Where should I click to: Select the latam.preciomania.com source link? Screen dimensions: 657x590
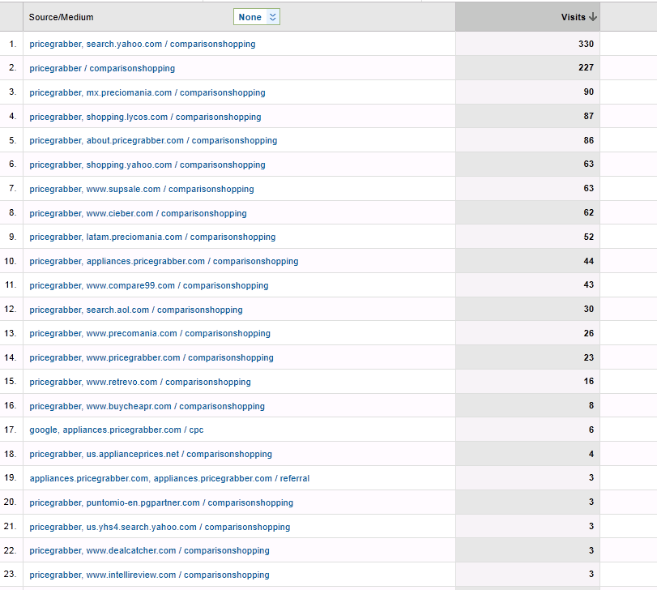(152, 237)
